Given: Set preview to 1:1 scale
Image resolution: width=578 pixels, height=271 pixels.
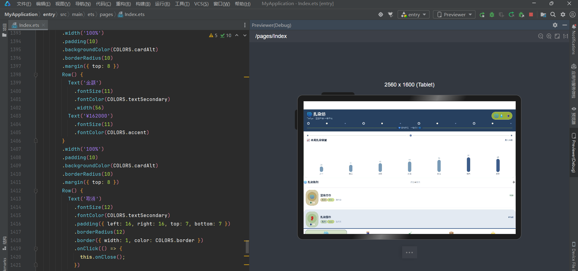Looking at the screenshot, I should coord(566,36).
